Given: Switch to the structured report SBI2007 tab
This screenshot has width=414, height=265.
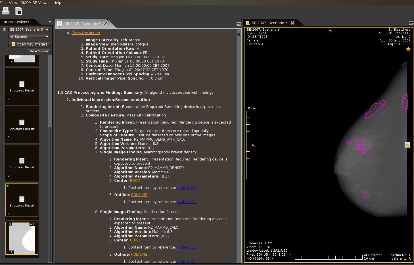Looking at the screenshot, I should point(82,24).
